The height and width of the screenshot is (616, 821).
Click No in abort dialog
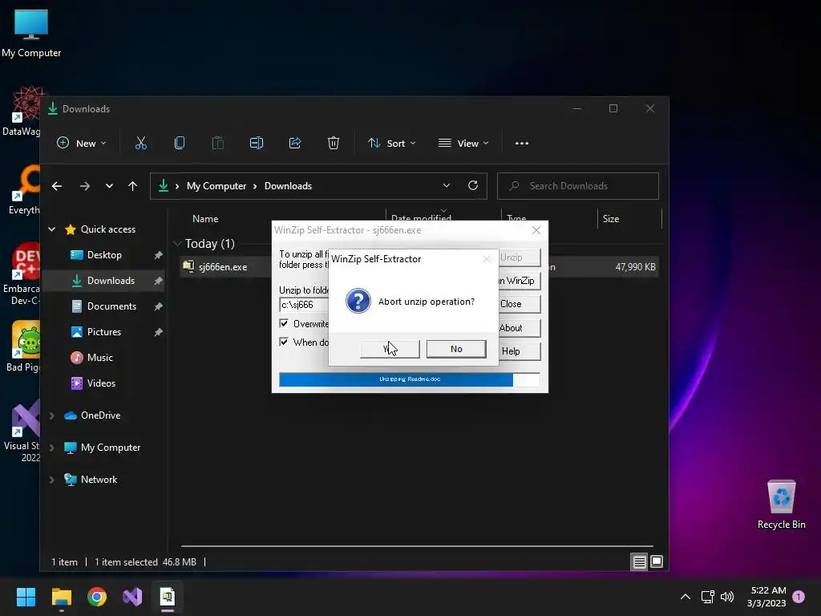[x=456, y=349]
